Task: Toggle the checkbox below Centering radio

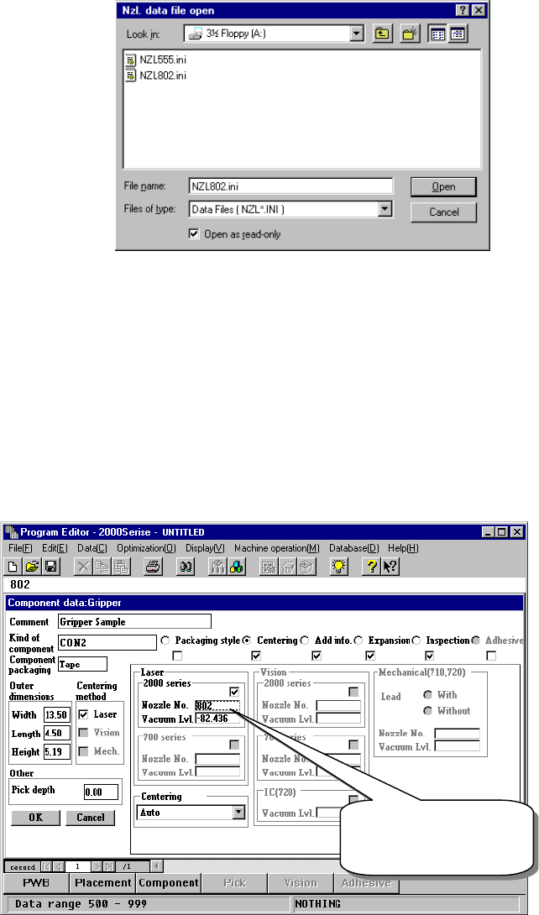Action: coord(255,656)
